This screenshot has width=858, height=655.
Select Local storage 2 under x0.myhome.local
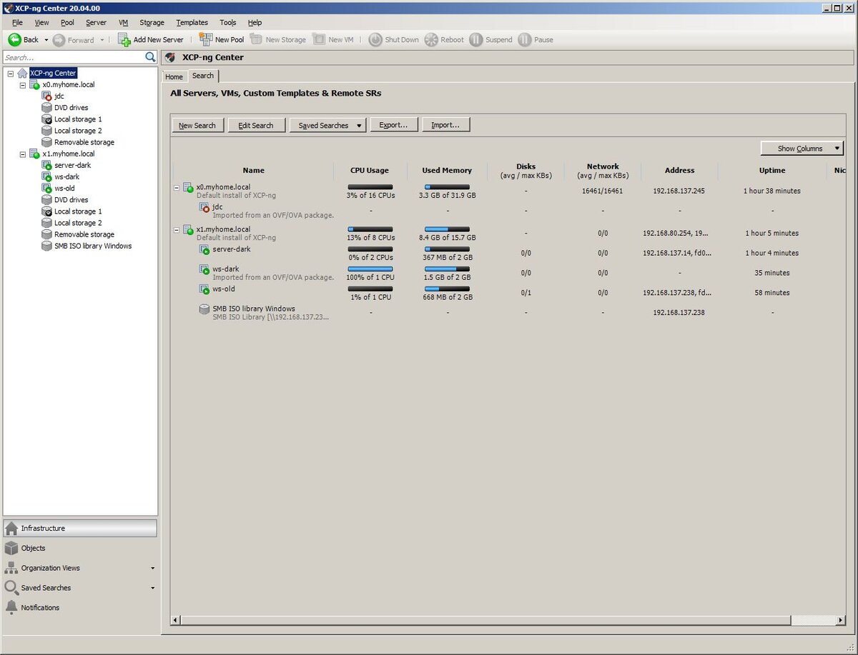coord(78,131)
